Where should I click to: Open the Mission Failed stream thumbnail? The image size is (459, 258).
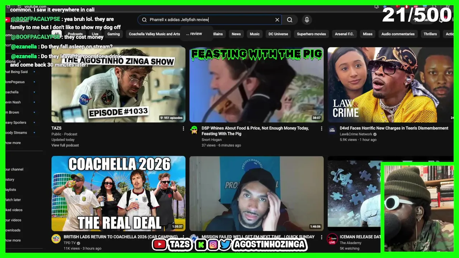tap(256, 193)
